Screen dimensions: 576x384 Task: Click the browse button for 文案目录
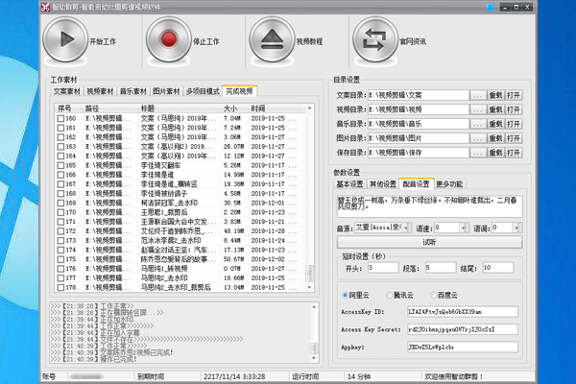click(478, 95)
